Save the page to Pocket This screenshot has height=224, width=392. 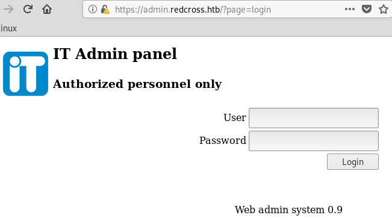coord(367,9)
